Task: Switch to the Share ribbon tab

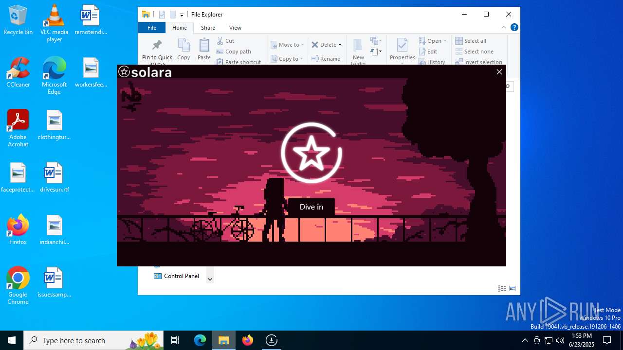Action: pos(208,28)
